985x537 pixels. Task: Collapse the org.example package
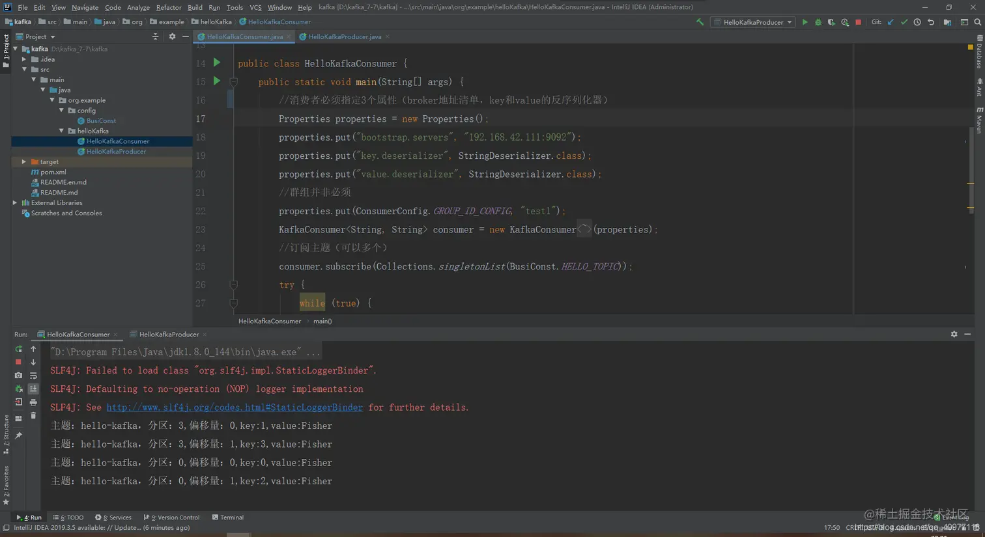(52, 100)
